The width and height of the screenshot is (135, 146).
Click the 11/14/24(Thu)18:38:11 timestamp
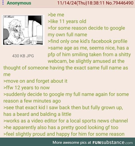click(x=81, y=3)
